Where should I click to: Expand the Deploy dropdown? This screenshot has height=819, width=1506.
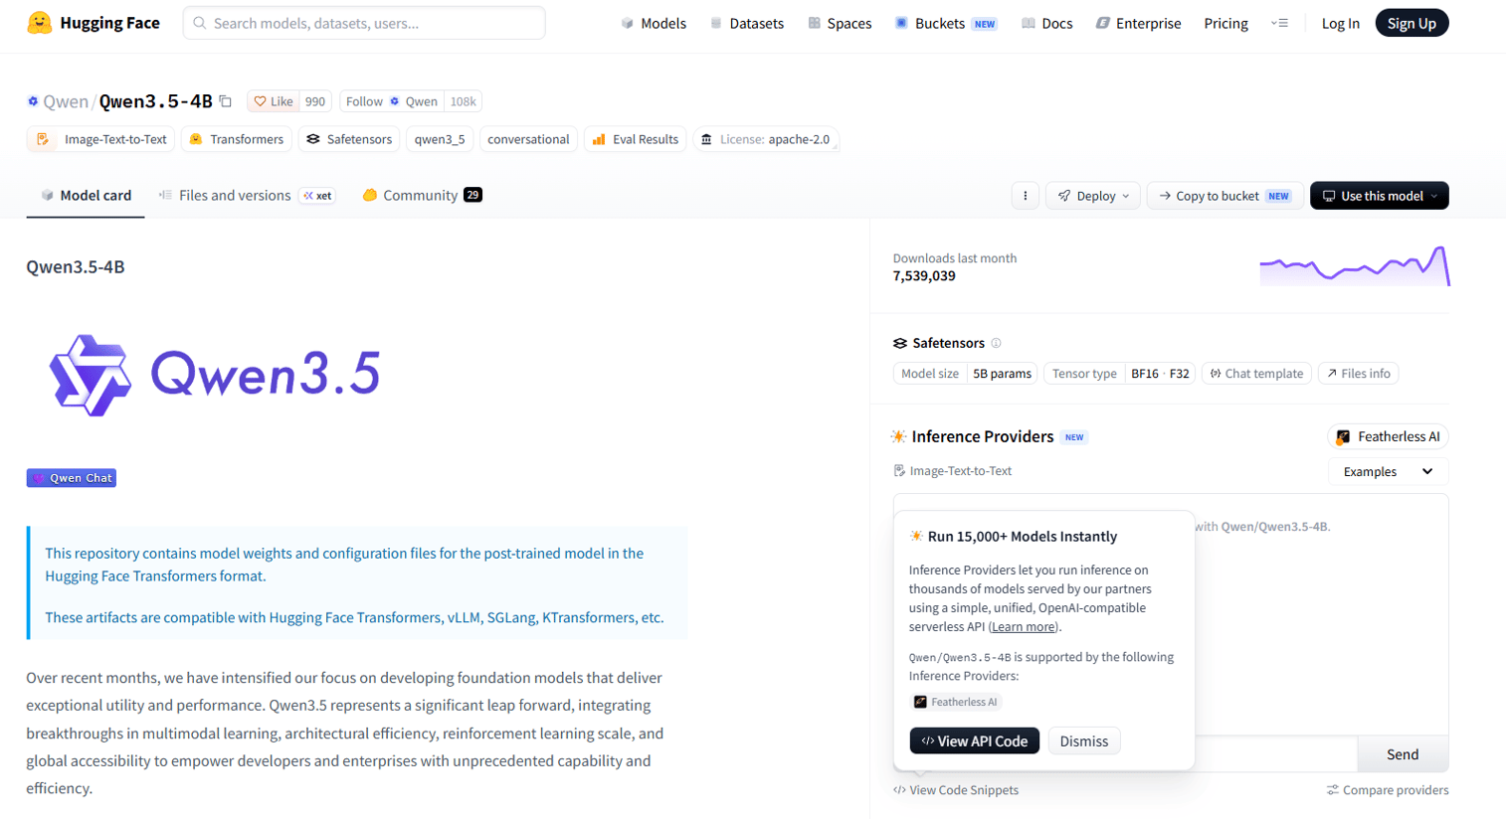[x=1093, y=196]
